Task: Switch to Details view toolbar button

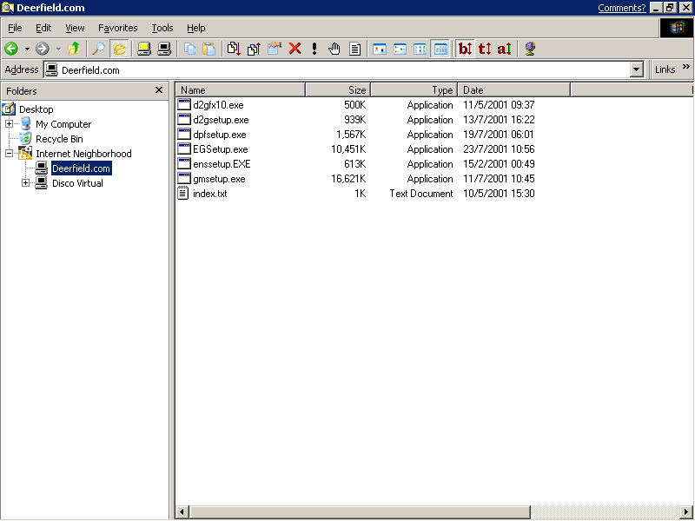Action: click(x=440, y=49)
